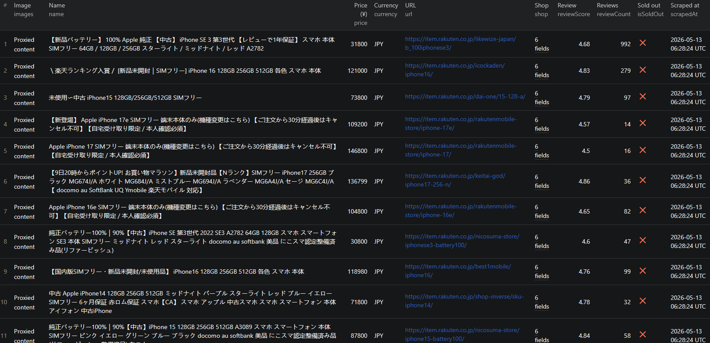The height and width of the screenshot is (343, 710).
Task: Click the Shop column header
Action: coord(541,10)
